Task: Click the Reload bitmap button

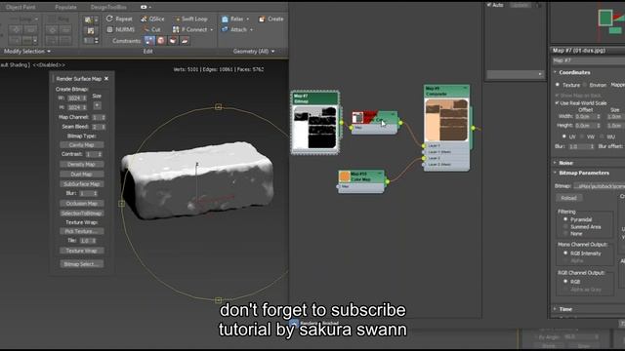Action: pos(568,198)
